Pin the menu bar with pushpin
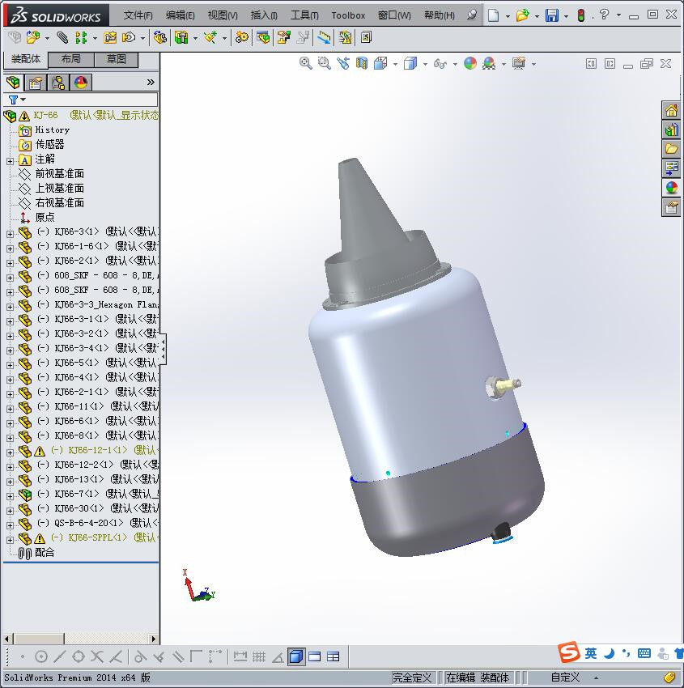The image size is (684, 688). coord(472,15)
